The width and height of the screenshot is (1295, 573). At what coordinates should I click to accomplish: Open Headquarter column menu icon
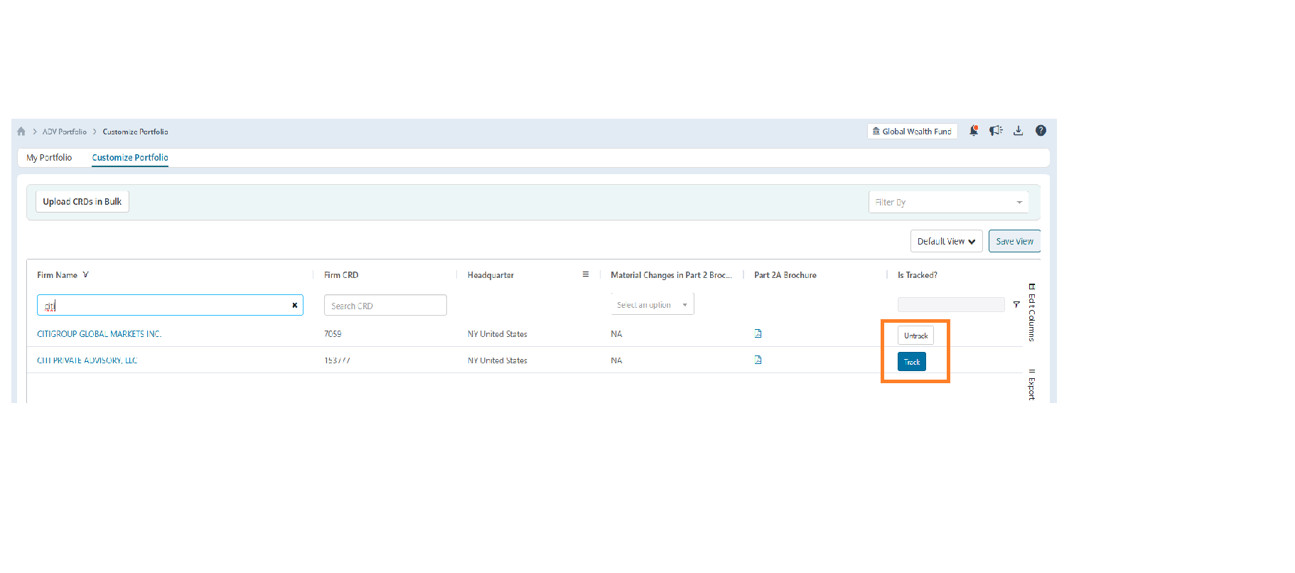(x=586, y=274)
